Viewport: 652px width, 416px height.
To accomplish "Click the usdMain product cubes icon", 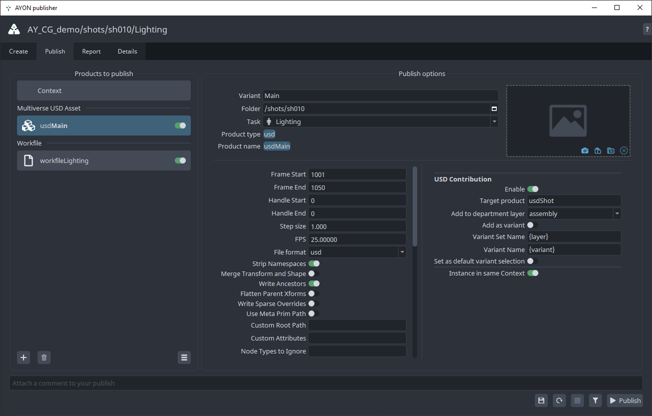I will click(28, 125).
